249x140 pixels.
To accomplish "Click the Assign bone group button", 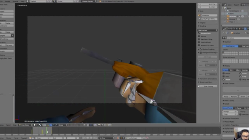I will coord(226,96).
